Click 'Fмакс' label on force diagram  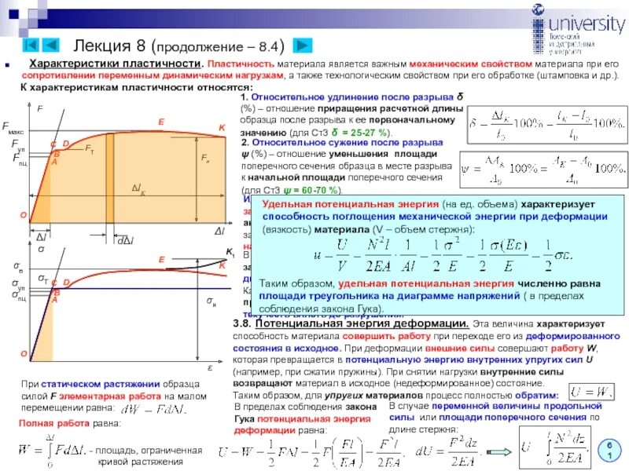coord(13,127)
